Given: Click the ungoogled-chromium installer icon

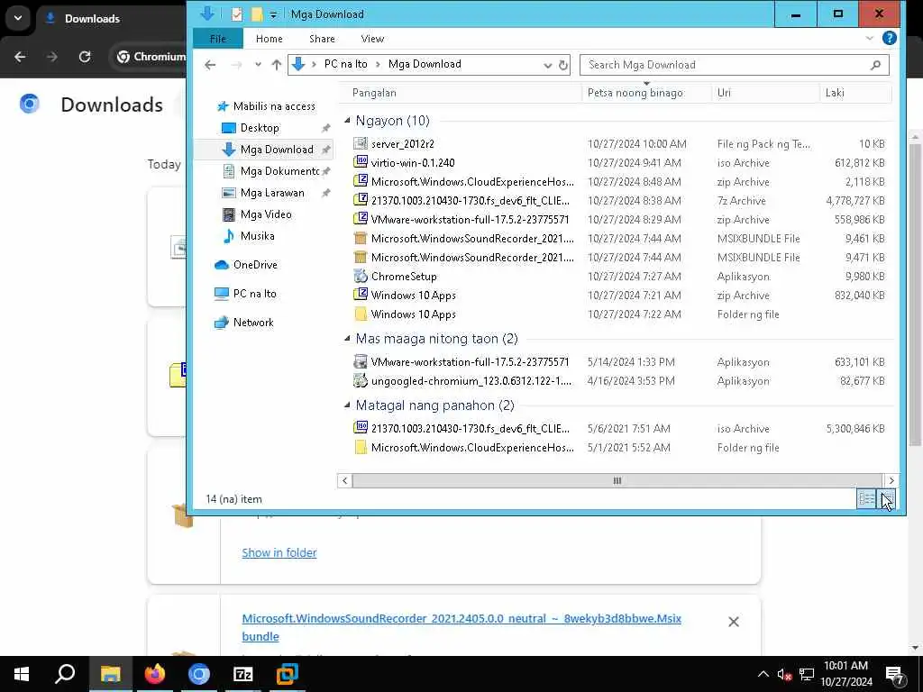Looking at the screenshot, I should (361, 381).
